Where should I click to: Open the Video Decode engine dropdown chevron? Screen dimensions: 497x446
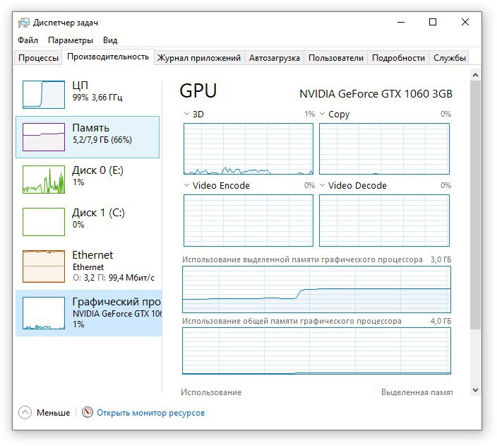pyautogui.click(x=322, y=185)
